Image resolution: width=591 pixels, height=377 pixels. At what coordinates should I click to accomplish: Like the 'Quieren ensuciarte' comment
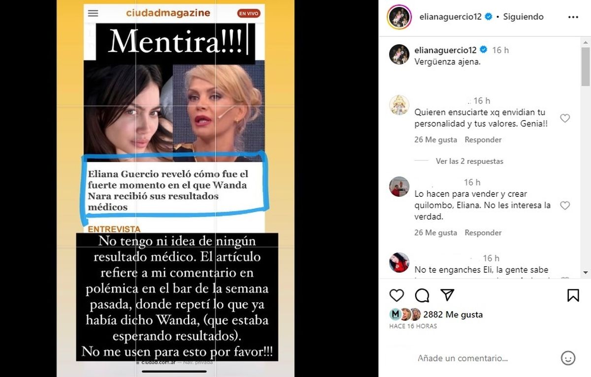pyautogui.click(x=565, y=118)
